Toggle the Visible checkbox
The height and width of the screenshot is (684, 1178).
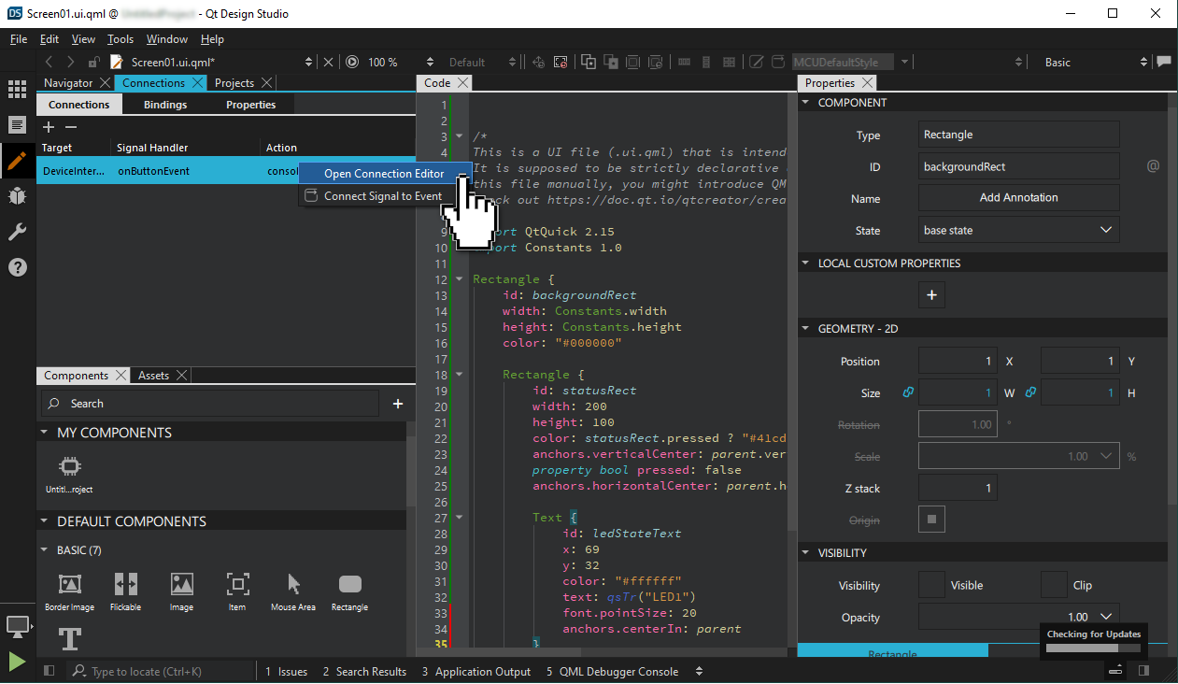(x=931, y=585)
